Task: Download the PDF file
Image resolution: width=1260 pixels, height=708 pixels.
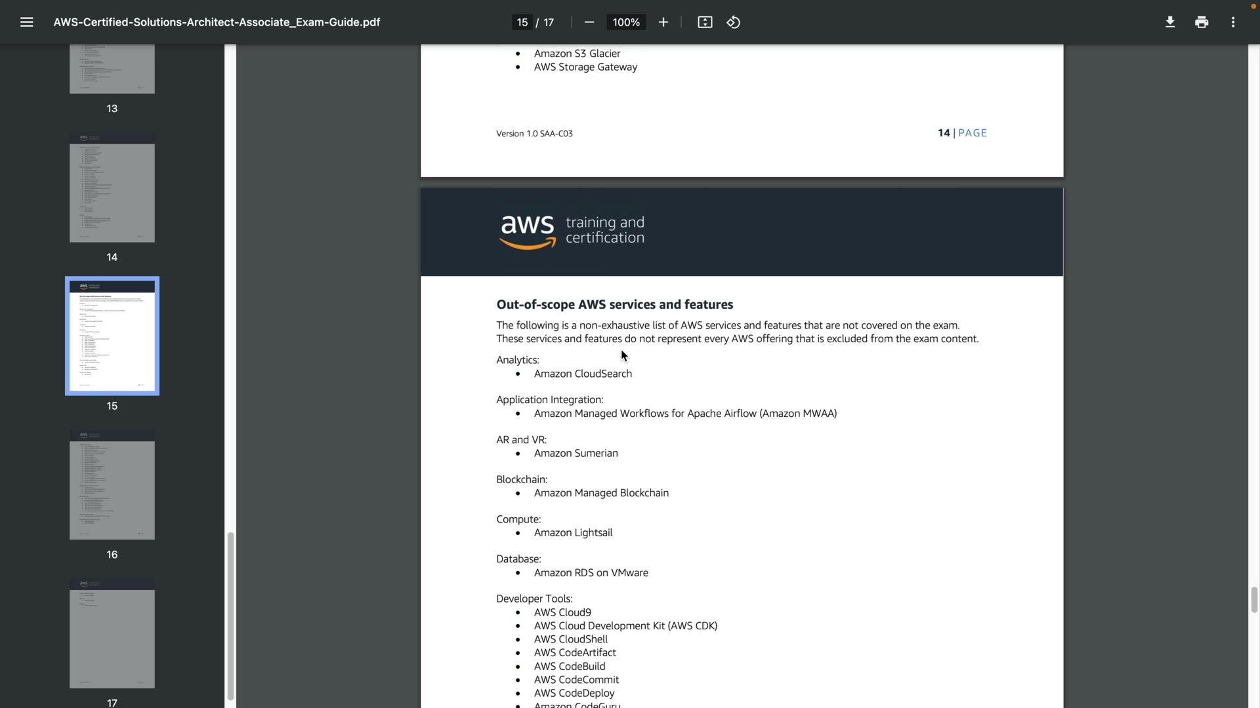Action: 1169,22
